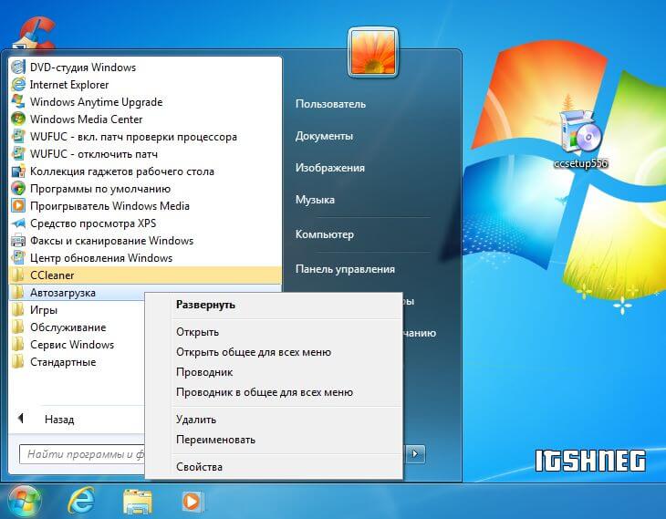This screenshot has width=666, height=519.
Task: Click the icon for WUFUC - отключить патч
Action: coord(18,154)
